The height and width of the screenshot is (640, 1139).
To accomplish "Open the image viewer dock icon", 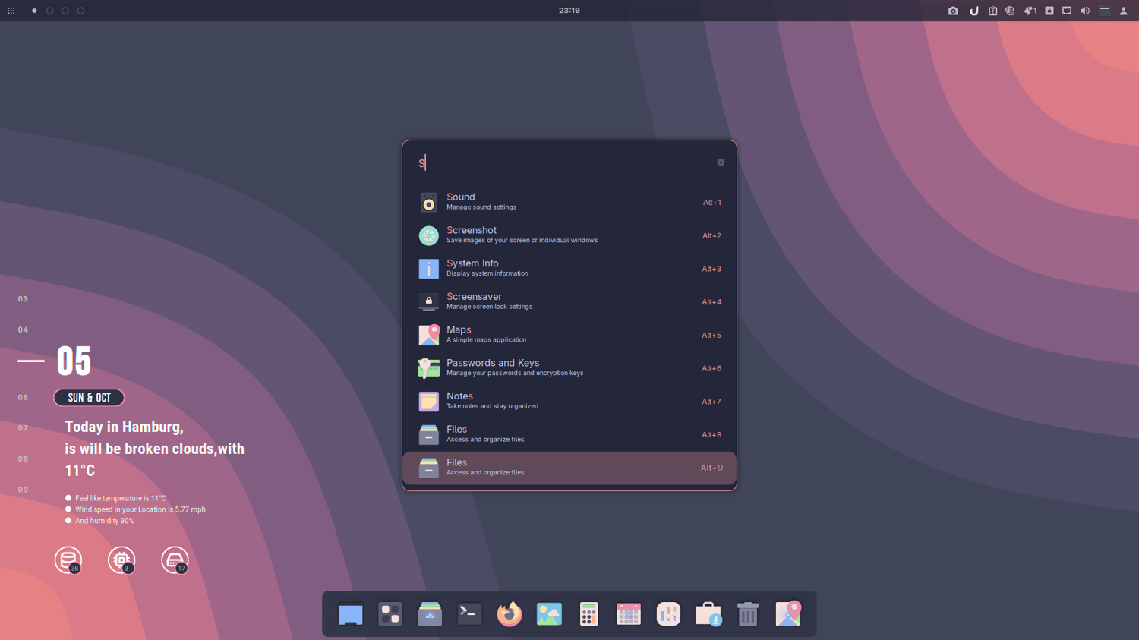I will pos(549,614).
